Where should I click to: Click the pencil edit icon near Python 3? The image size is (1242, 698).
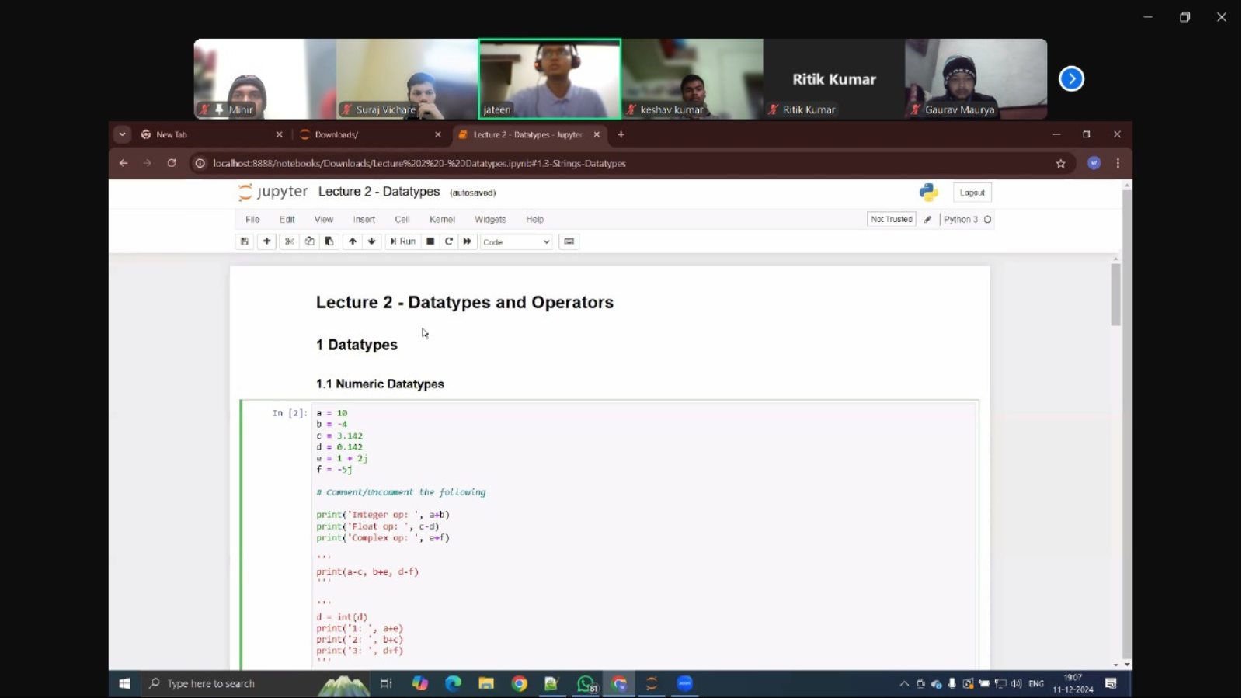pos(928,220)
